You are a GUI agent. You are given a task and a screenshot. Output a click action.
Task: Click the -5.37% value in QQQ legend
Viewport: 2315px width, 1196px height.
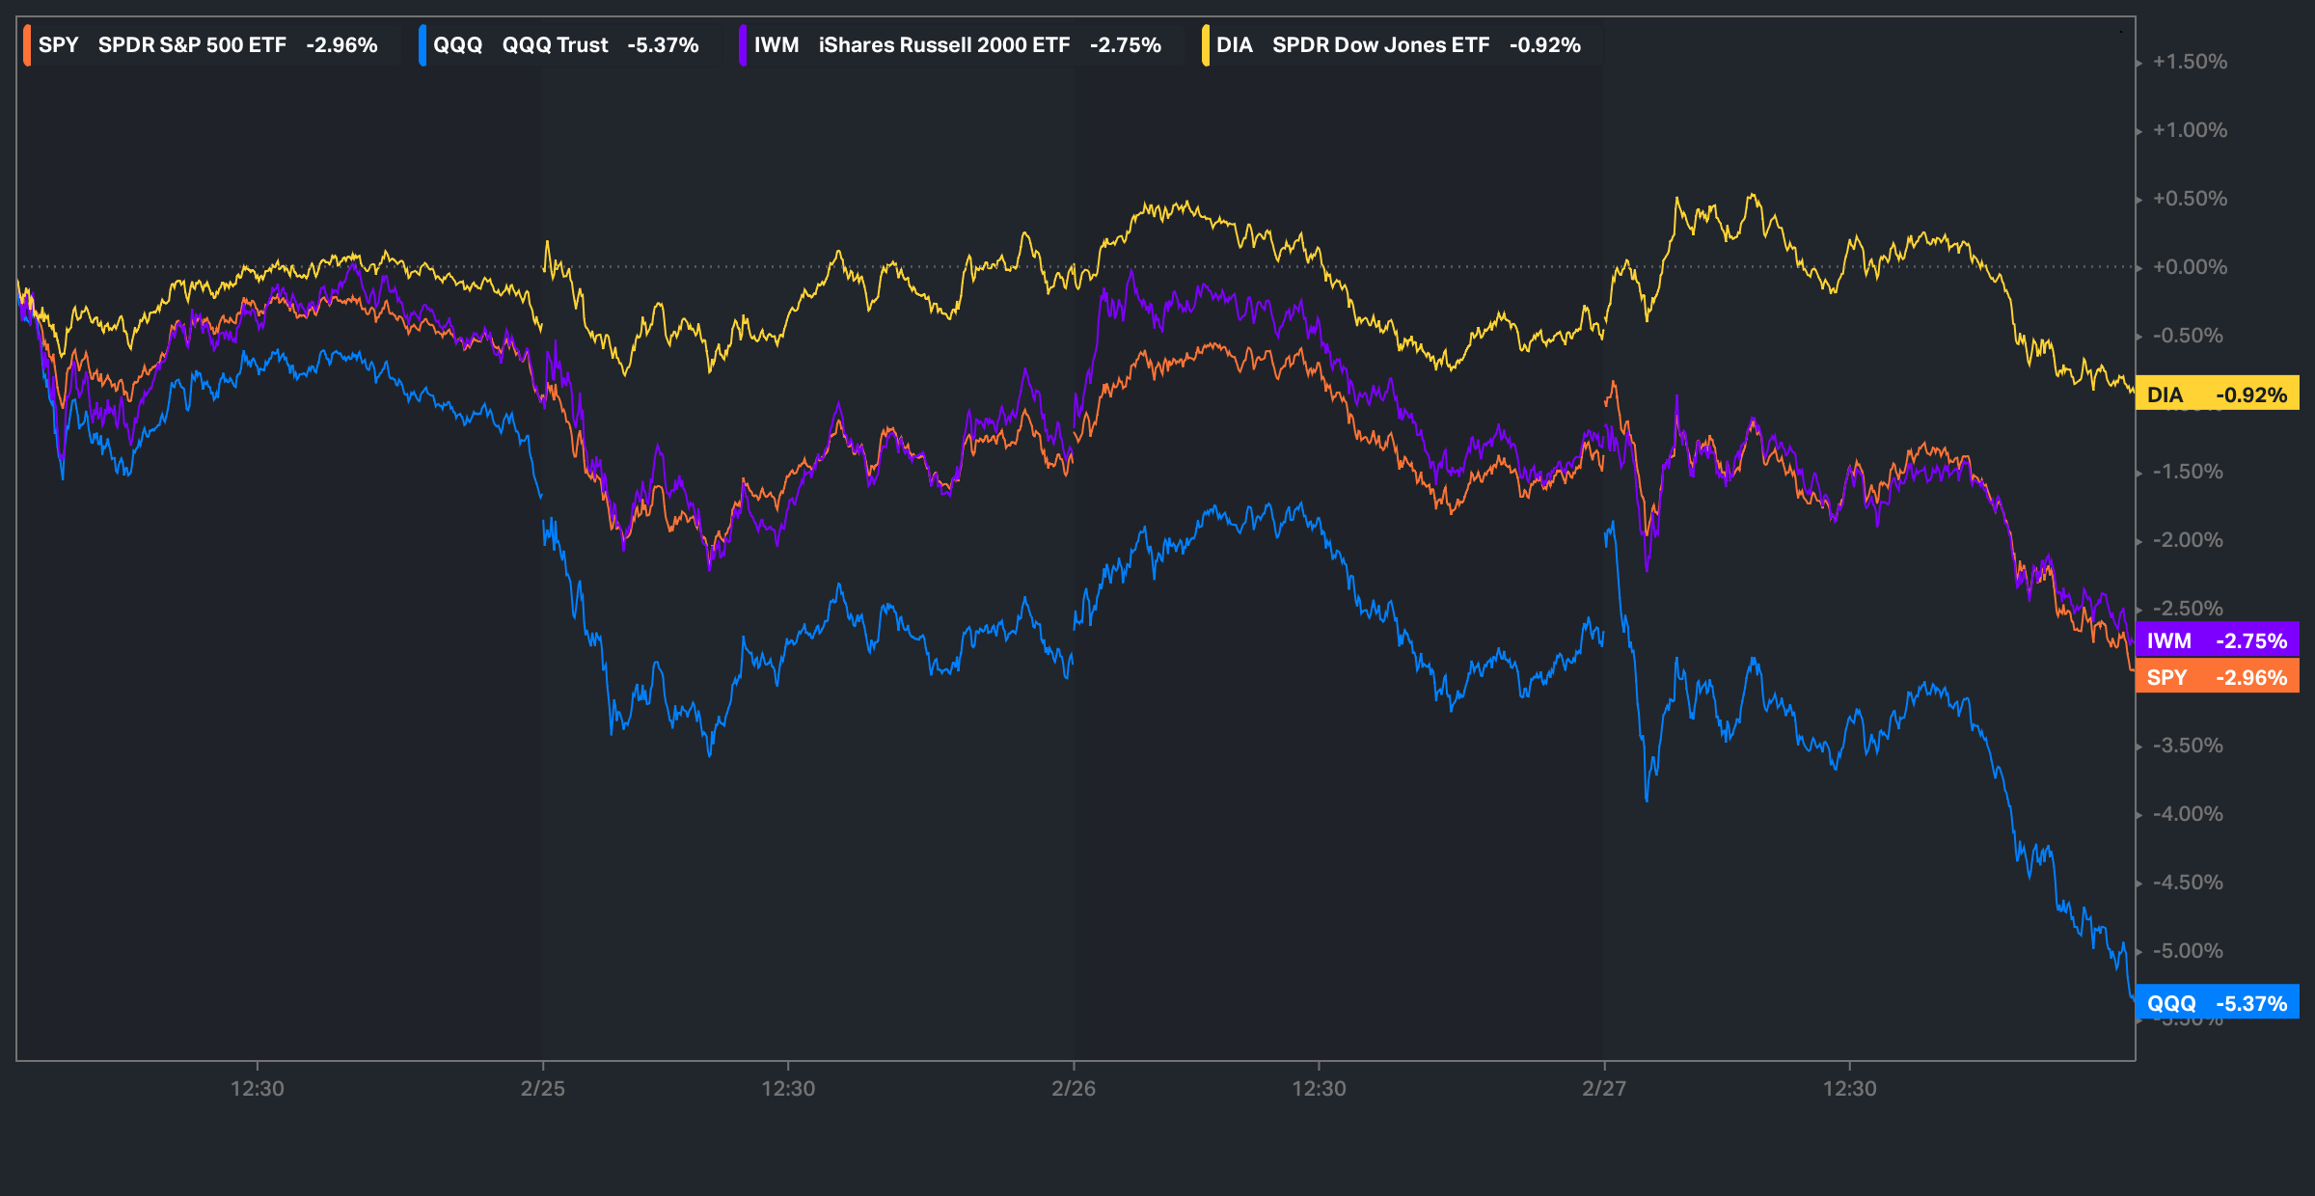pyautogui.click(x=663, y=45)
